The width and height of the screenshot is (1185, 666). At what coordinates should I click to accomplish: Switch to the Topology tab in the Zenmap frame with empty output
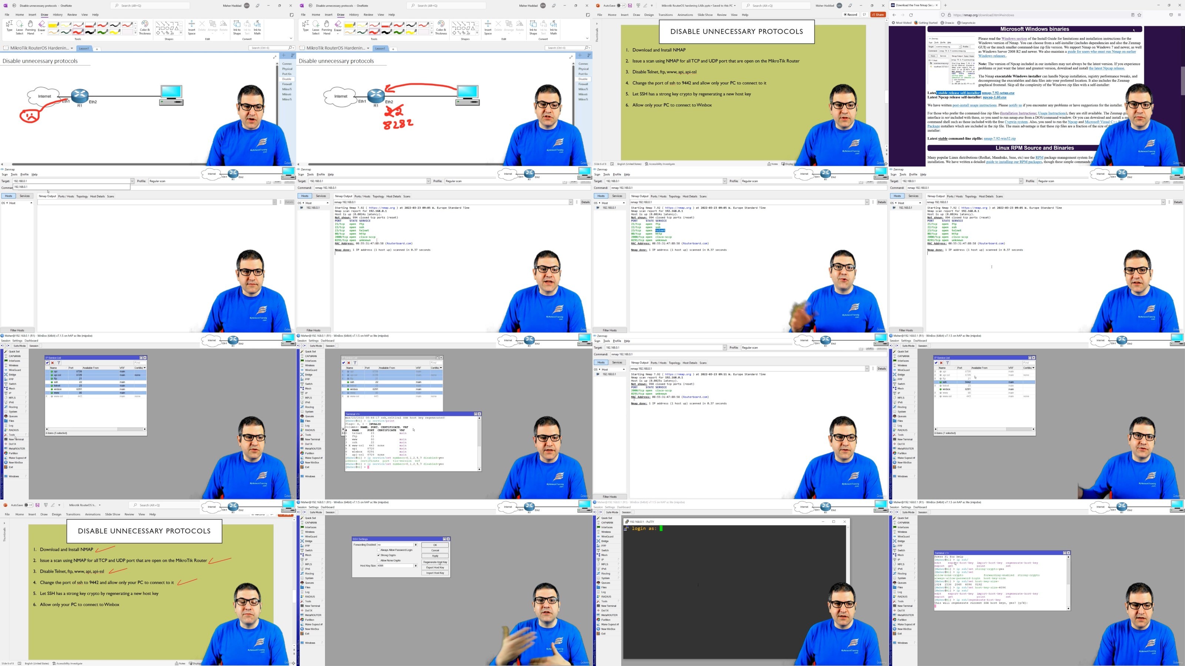click(82, 196)
